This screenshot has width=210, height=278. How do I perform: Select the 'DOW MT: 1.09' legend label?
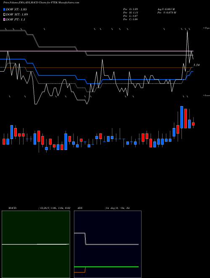point(17,15)
